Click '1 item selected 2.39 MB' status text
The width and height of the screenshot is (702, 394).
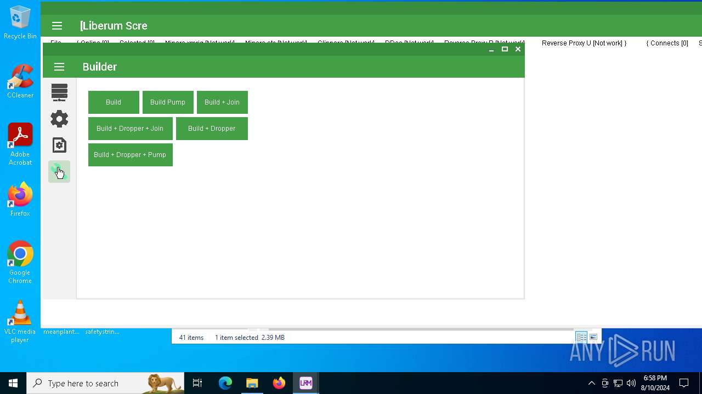[x=250, y=338]
